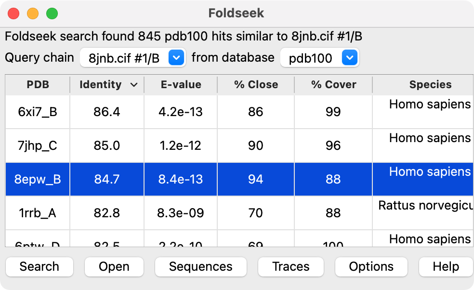Click the Traces button
474x290 pixels.
pyautogui.click(x=291, y=267)
